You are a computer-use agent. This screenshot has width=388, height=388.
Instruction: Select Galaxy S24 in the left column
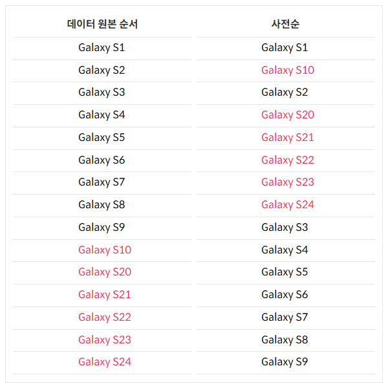pyautogui.click(x=105, y=361)
